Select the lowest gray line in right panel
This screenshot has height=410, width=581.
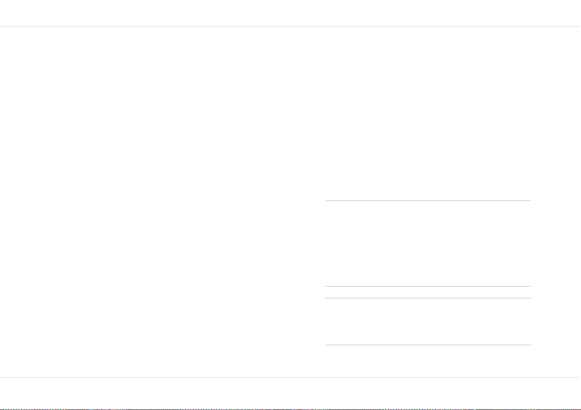[x=428, y=345]
